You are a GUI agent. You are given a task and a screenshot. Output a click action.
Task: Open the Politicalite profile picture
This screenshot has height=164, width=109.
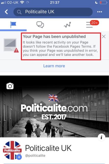click(12, 150)
